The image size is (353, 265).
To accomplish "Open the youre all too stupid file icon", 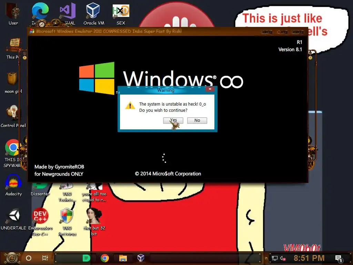I will [x=94, y=192].
